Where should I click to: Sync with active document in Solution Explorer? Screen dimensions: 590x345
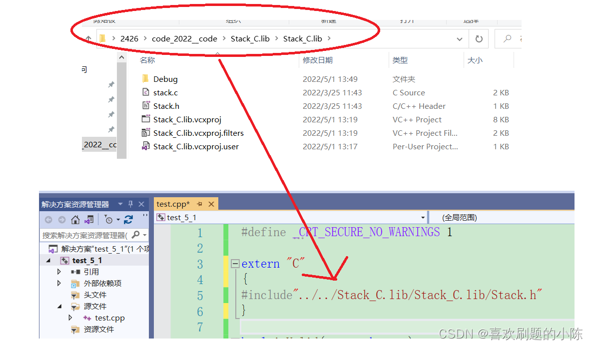pyautogui.click(x=128, y=220)
